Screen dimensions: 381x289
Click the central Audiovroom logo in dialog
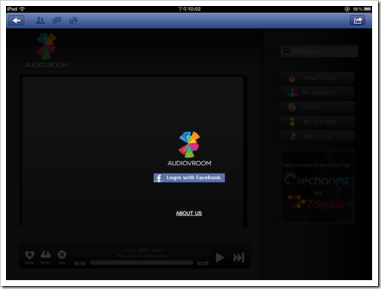click(x=189, y=149)
